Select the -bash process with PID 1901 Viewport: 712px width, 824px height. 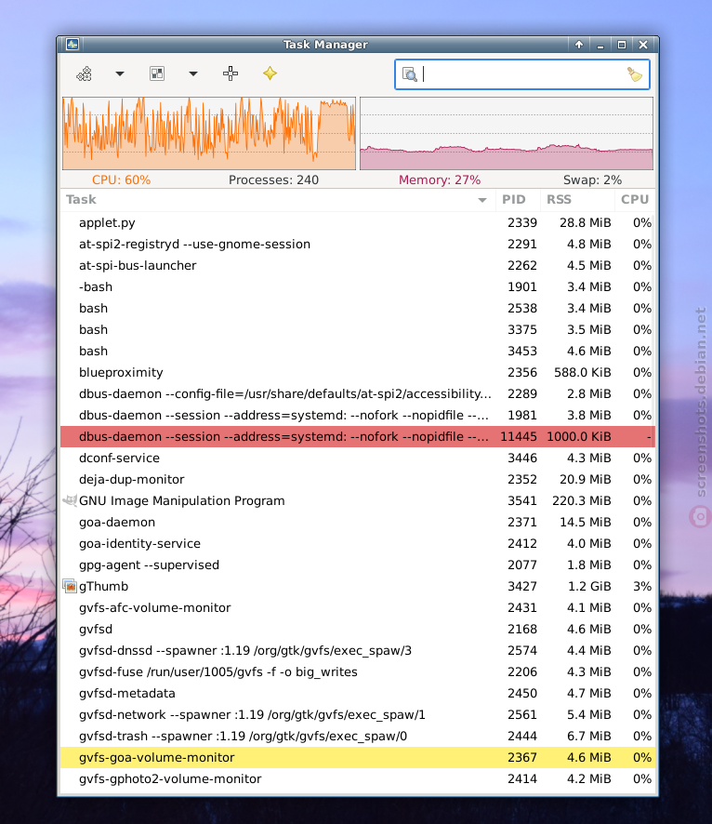click(x=358, y=287)
